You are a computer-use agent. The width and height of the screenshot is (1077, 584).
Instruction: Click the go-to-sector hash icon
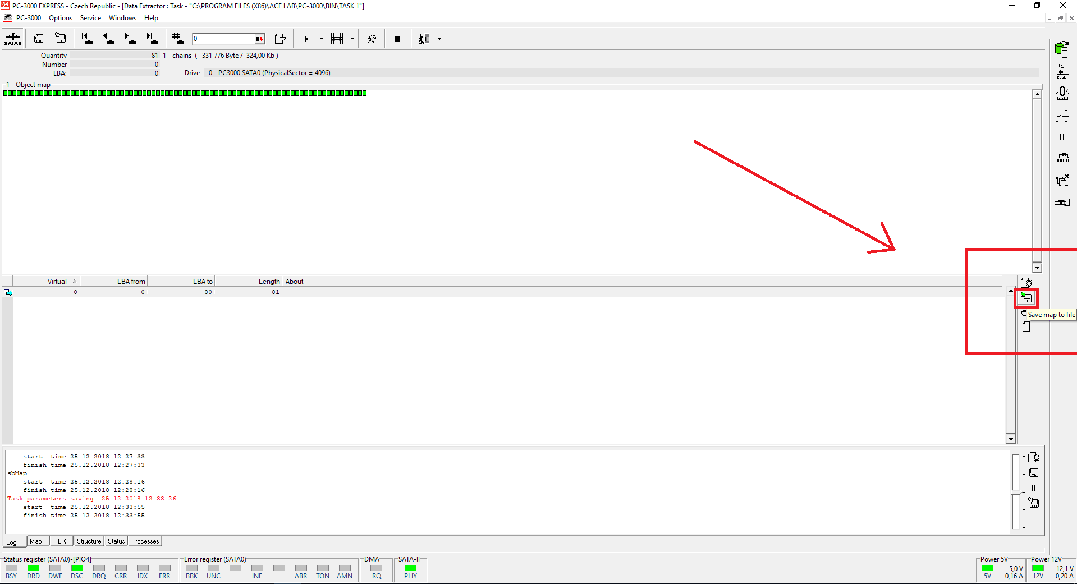178,38
